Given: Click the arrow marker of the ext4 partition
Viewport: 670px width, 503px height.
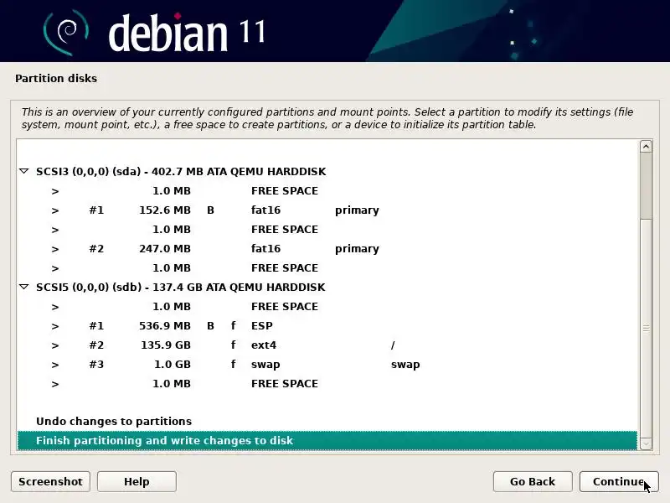Looking at the screenshot, I should click(55, 345).
